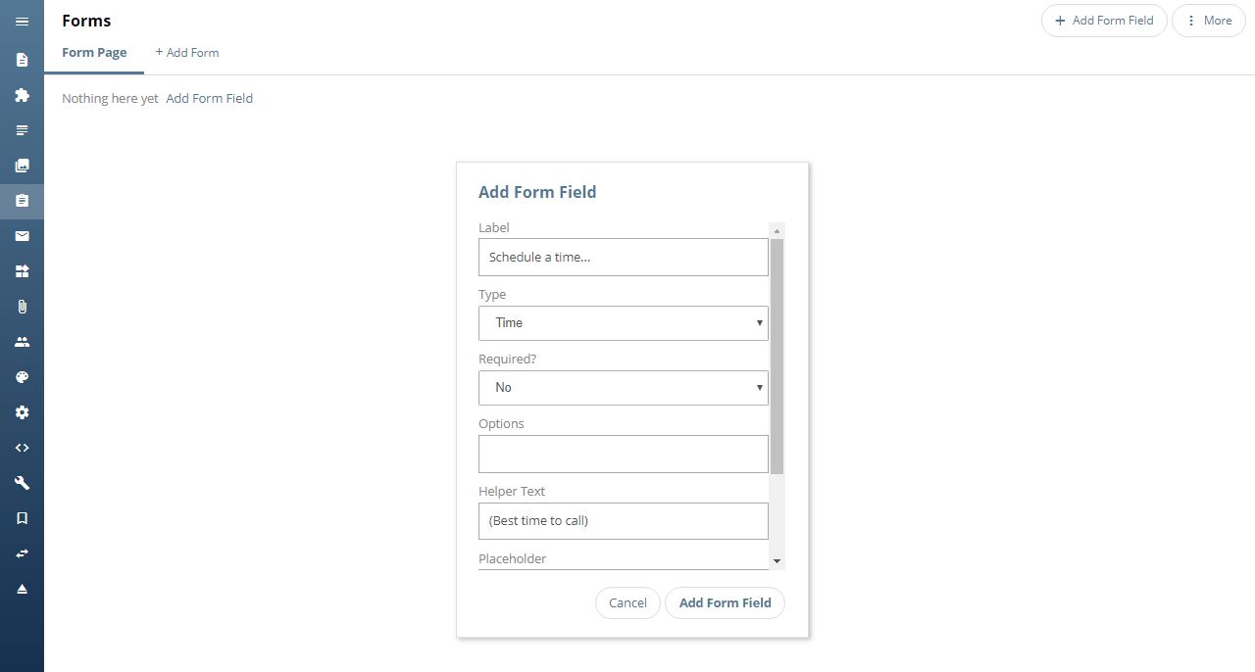
Task: Open the color palette theme icon
Action: click(x=22, y=377)
